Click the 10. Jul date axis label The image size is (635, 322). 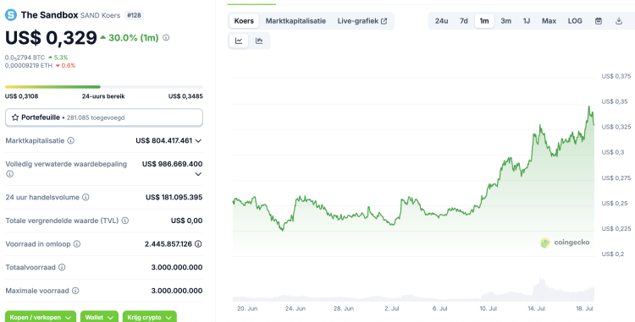pyautogui.click(x=489, y=308)
